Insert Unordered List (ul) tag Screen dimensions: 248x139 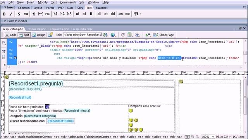pyautogui.click(x=77, y=14)
